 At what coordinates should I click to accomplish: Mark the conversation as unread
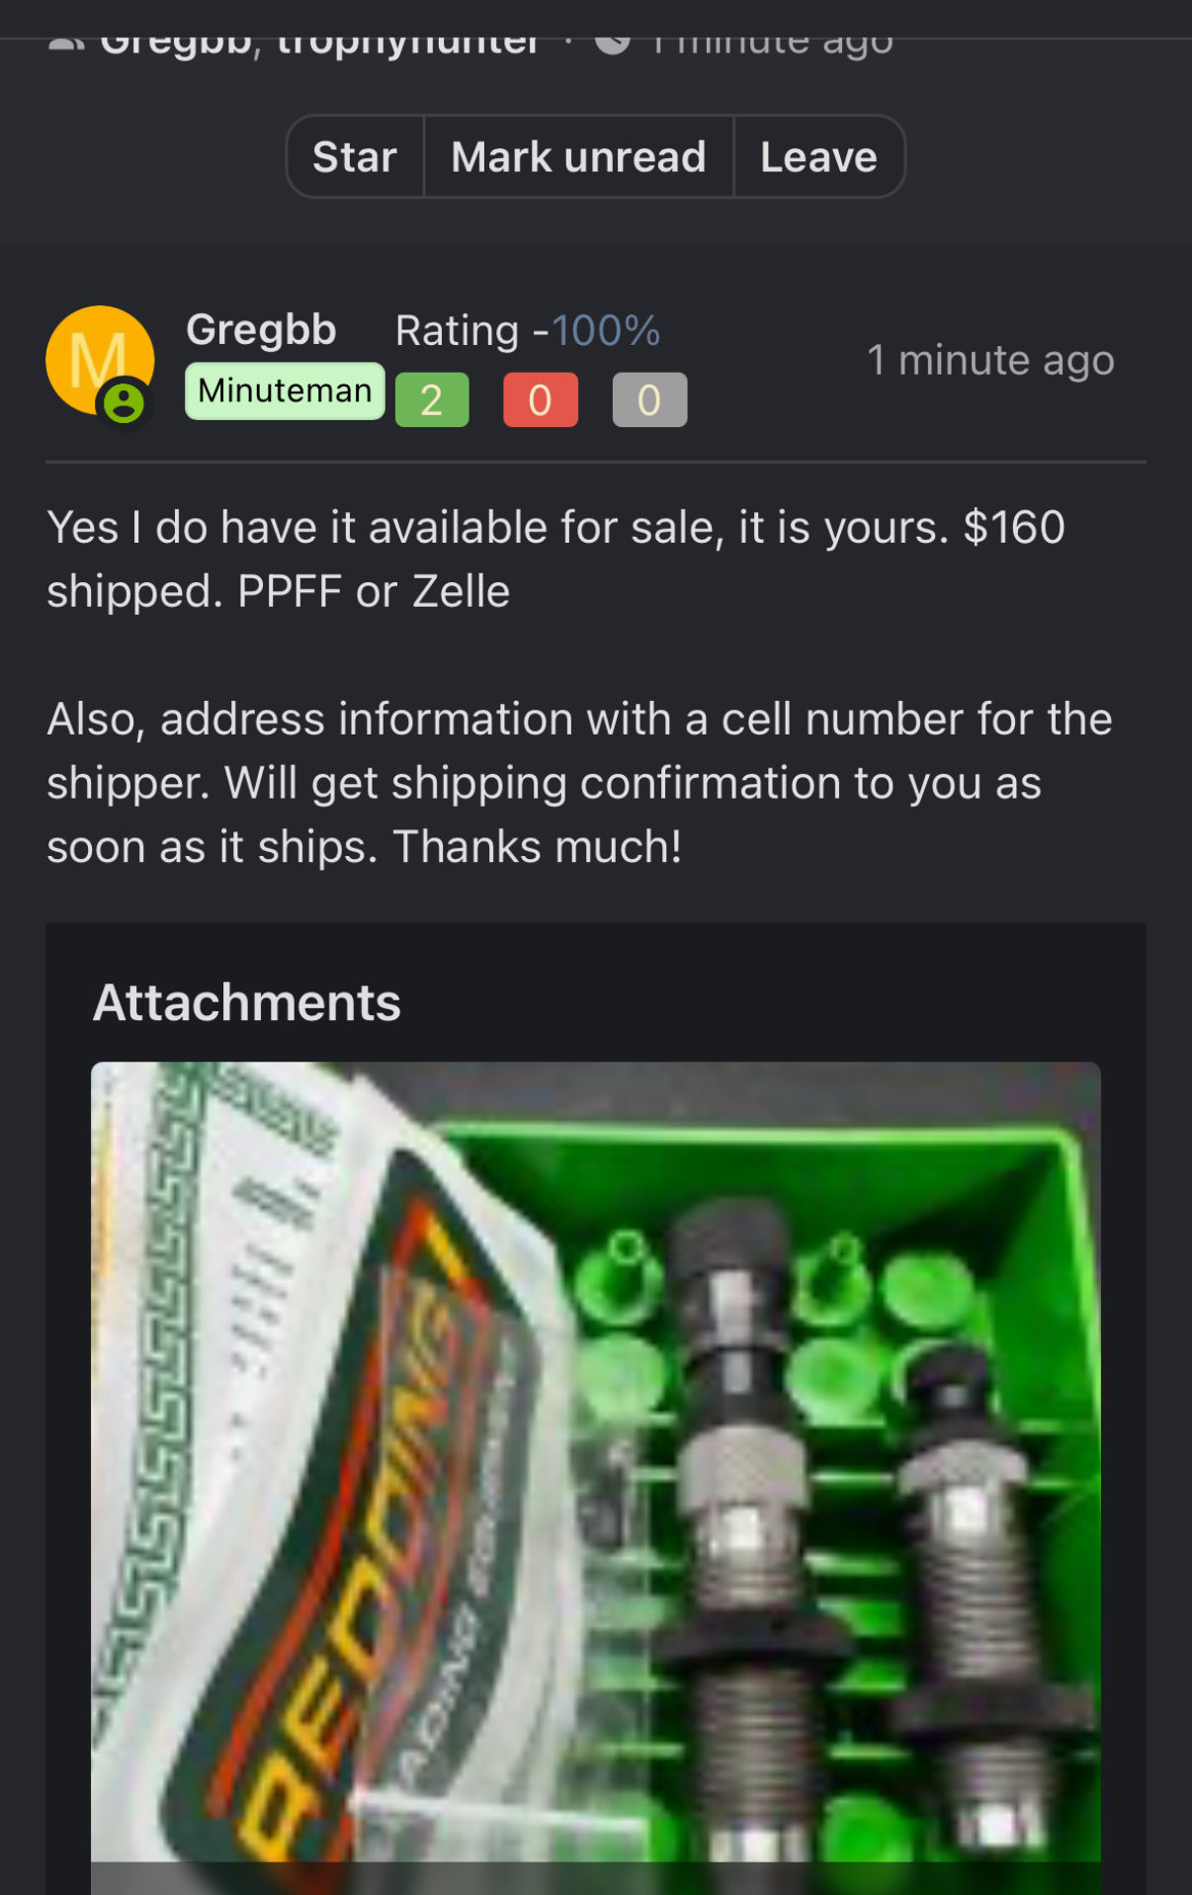click(578, 157)
